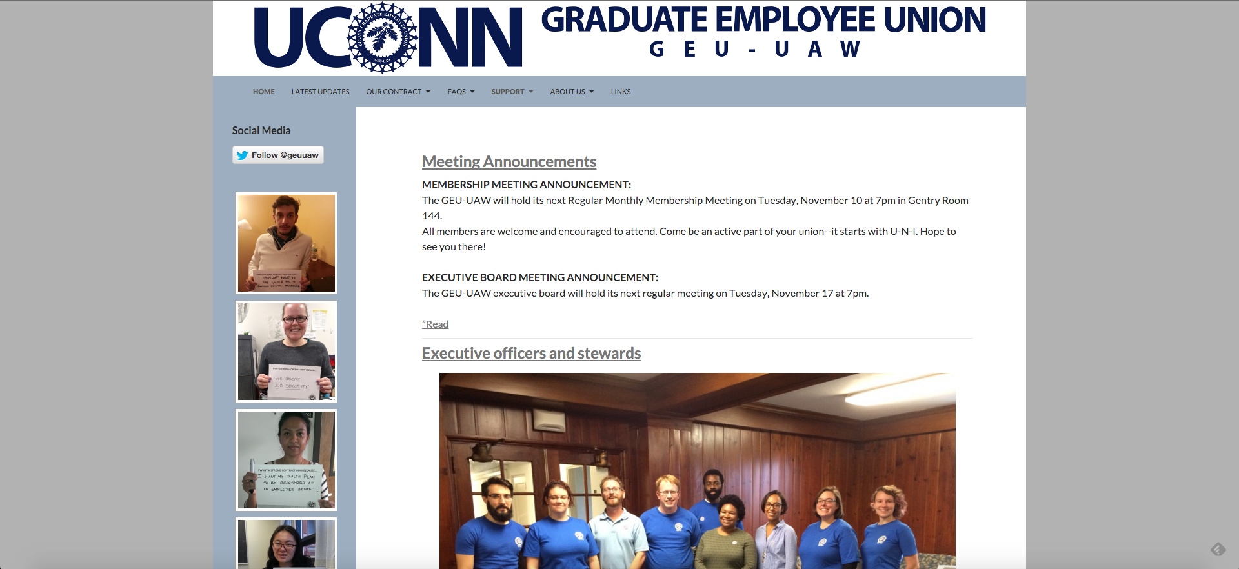Click the EXECUTIVE BOARD MEETING ANNOUNCEMENT heading text
The height and width of the screenshot is (569, 1239).
pos(540,277)
